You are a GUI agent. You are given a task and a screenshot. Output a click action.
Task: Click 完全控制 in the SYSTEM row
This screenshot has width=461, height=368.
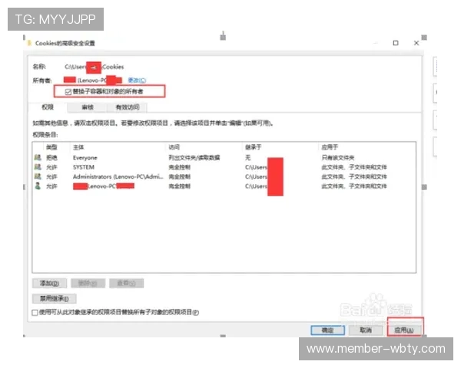tap(179, 167)
